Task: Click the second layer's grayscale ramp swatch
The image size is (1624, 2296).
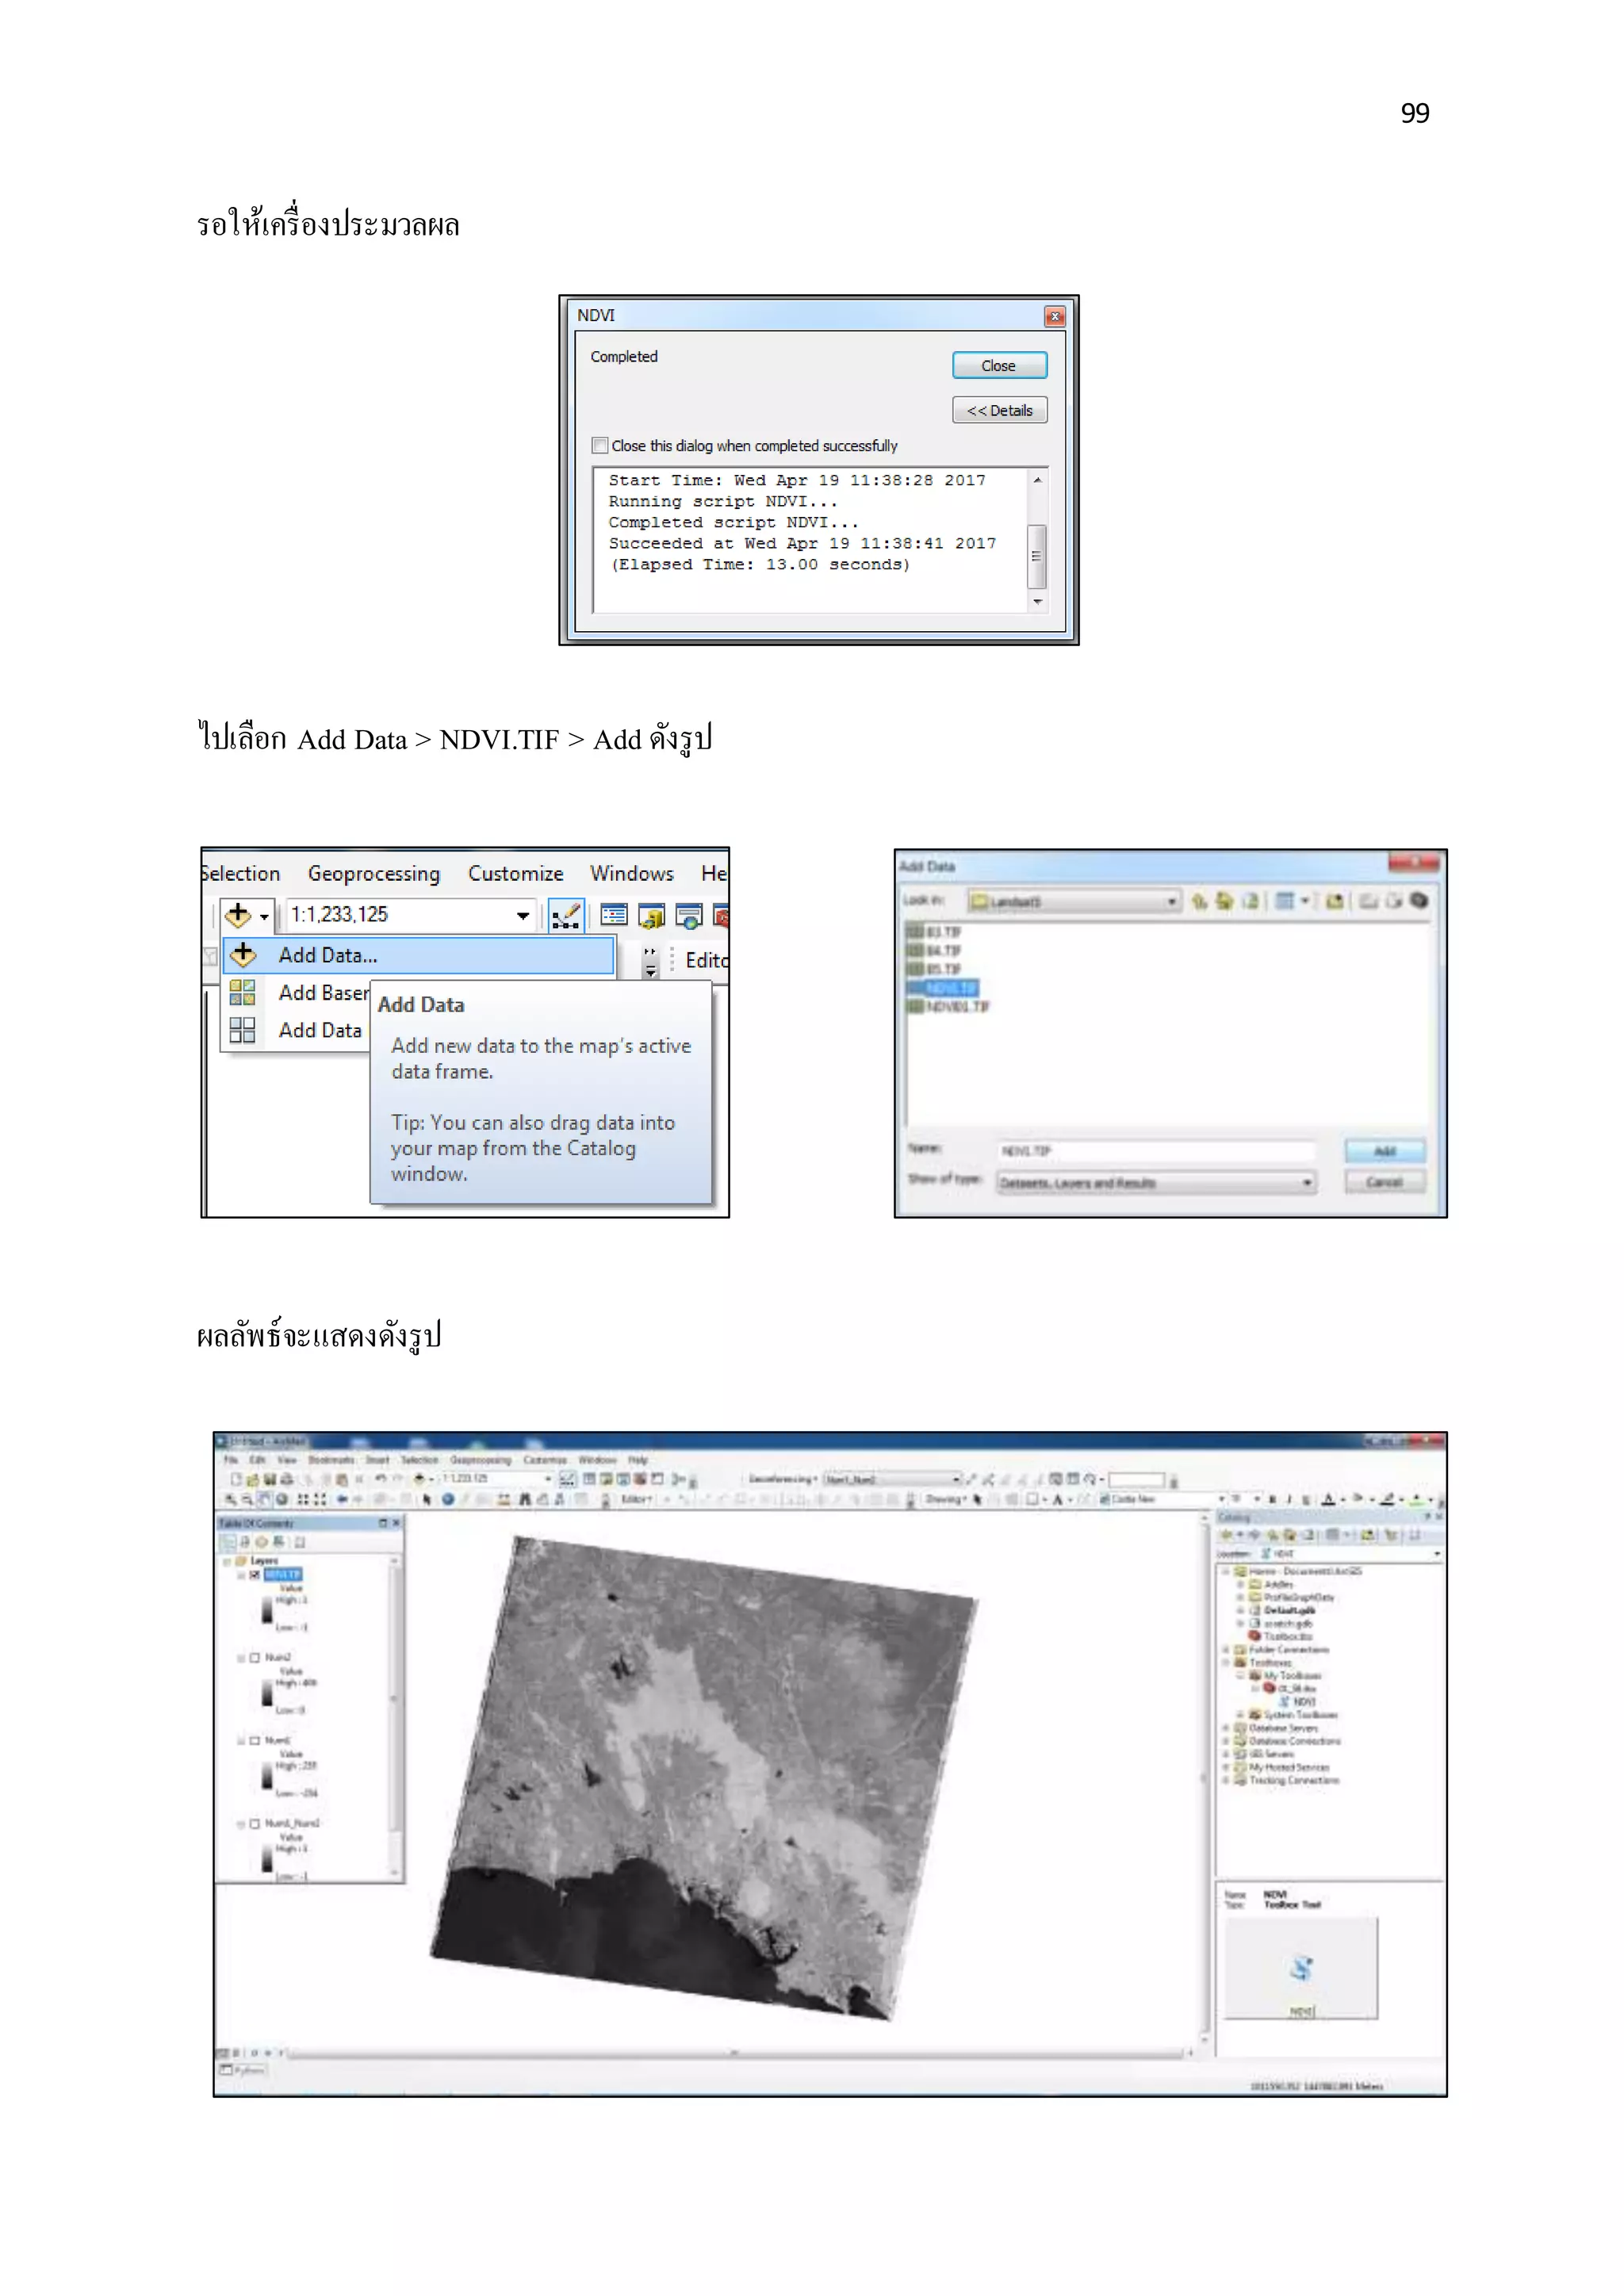Action: pyautogui.click(x=267, y=1692)
